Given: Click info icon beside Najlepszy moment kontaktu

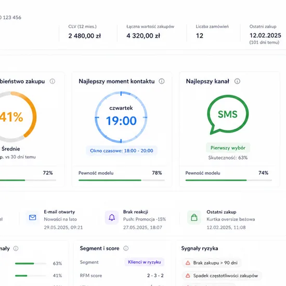Looking at the screenshot, I should pyautogui.click(x=161, y=81).
